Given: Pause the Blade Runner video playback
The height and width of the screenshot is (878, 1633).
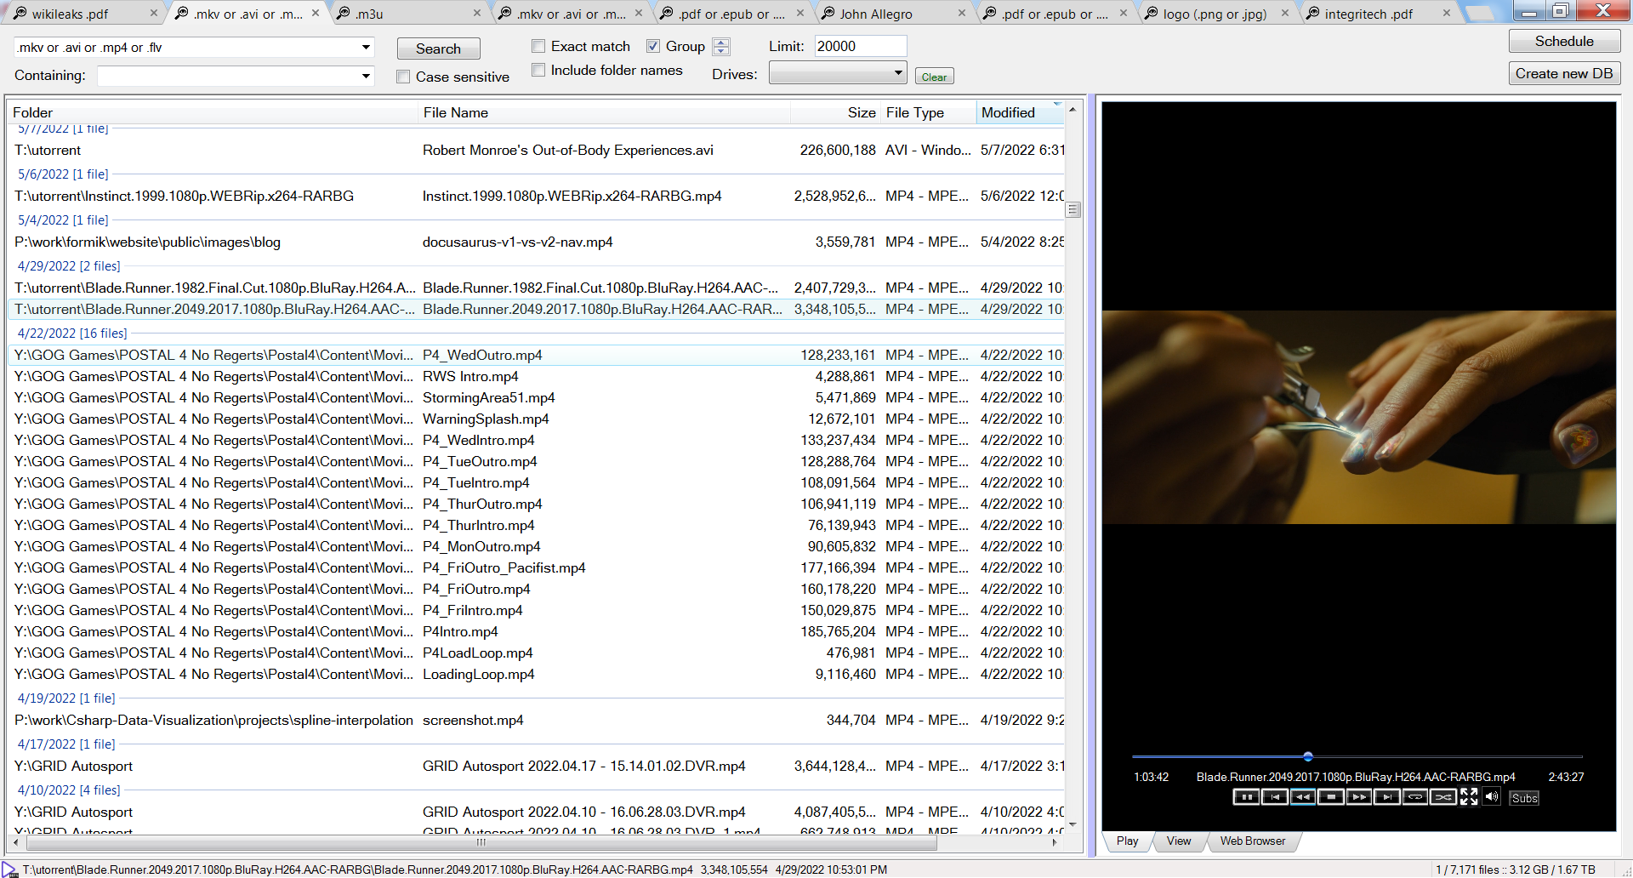Looking at the screenshot, I should point(1246,797).
